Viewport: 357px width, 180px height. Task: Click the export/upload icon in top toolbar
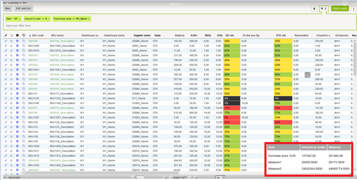314,8
